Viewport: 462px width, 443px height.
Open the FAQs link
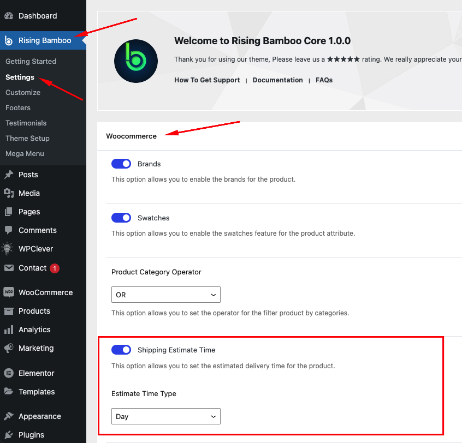324,80
